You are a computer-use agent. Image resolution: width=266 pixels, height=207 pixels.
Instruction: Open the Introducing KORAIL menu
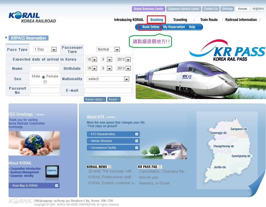click(x=129, y=20)
